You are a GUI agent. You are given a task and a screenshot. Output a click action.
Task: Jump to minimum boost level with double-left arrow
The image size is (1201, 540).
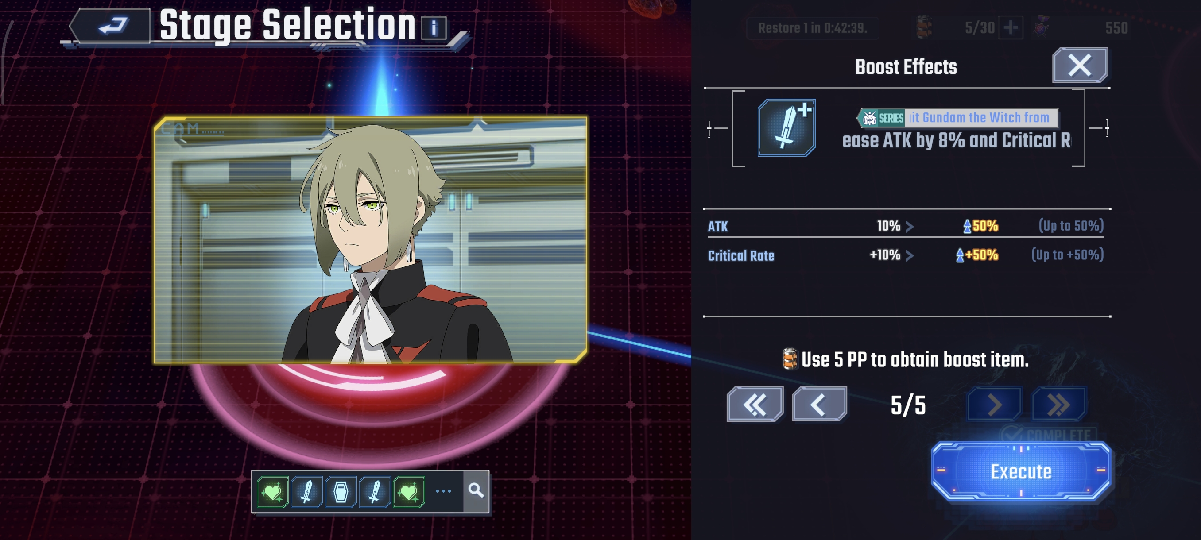click(755, 404)
